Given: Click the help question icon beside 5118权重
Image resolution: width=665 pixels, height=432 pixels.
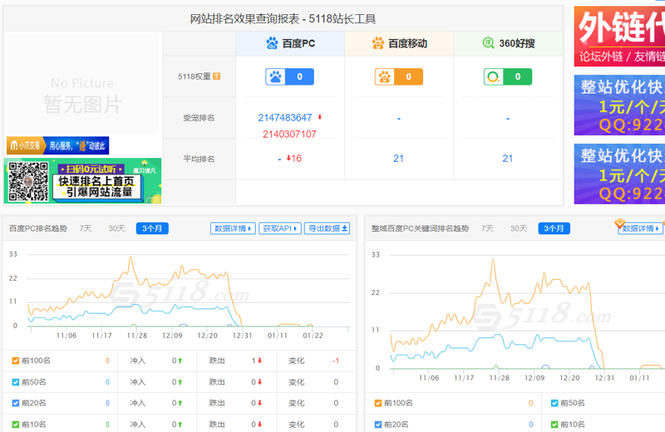Looking at the screenshot, I should [217, 76].
